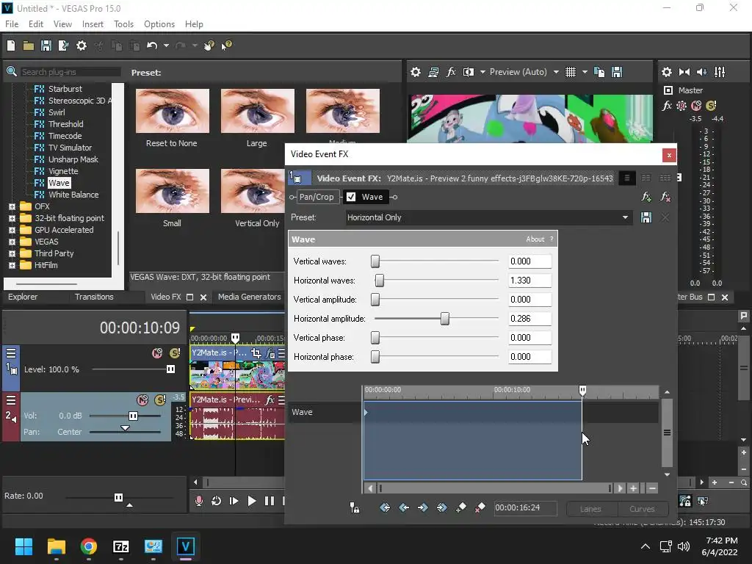Viewport: 752px width, 564px height.
Task: Create keyframe diamond plus icon
Action: 461,507
